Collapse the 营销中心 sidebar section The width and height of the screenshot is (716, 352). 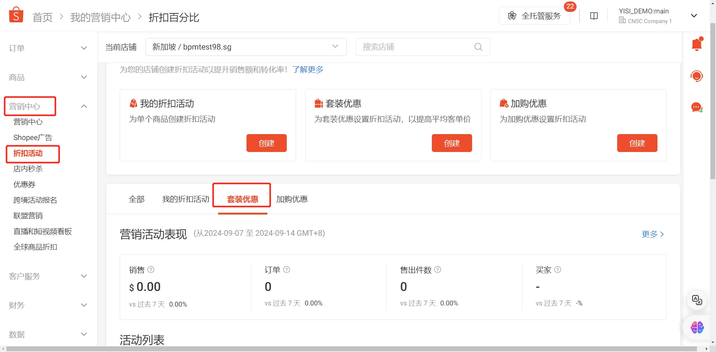click(x=84, y=106)
